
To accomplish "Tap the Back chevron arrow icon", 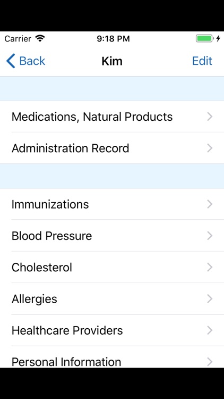I will tap(11, 61).
